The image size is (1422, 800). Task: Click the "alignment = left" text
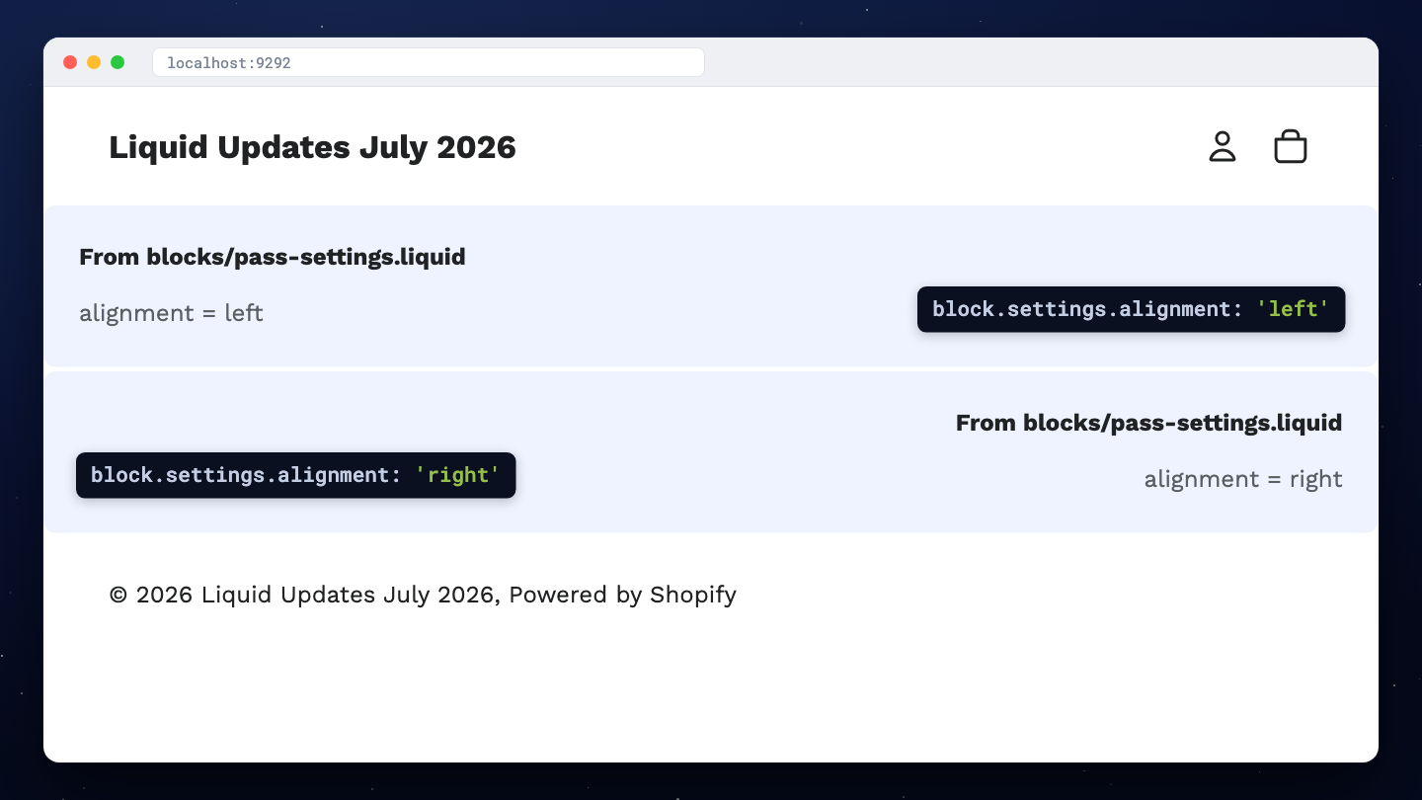tap(171, 313)
